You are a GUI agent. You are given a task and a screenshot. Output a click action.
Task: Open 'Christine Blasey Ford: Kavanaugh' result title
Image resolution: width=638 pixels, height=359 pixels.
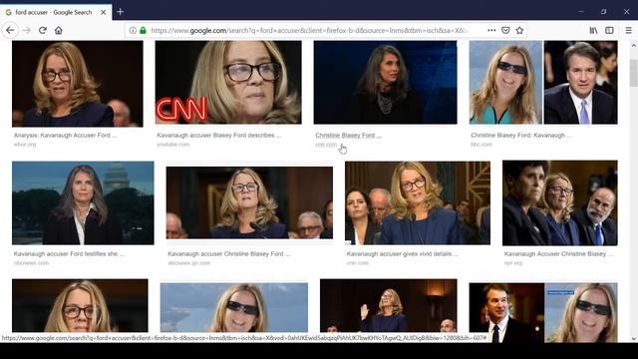tap(520, 136)
